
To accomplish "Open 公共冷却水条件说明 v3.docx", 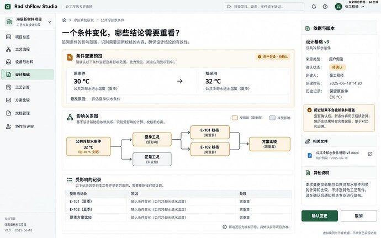I will 337,153.
